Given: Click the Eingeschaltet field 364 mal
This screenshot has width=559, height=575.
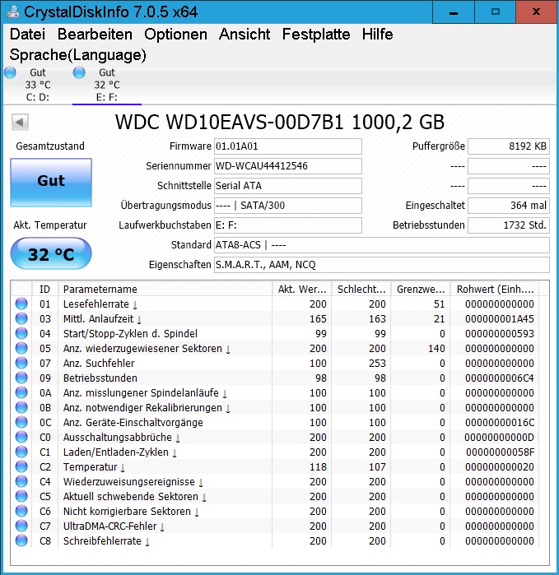Looking at the screenshot, I should 509,206.
